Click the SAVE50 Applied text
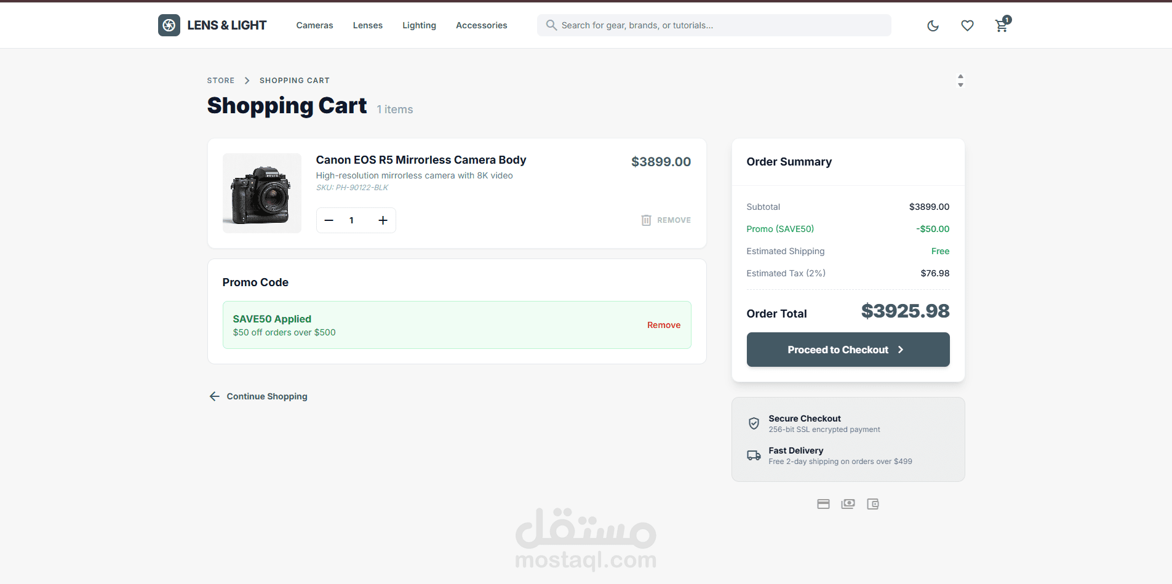1172x584 pixels. pyautogui.click(x=272, y=319)
